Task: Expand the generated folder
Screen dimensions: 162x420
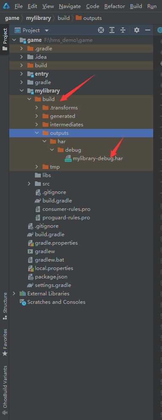Action: (37, 116)
